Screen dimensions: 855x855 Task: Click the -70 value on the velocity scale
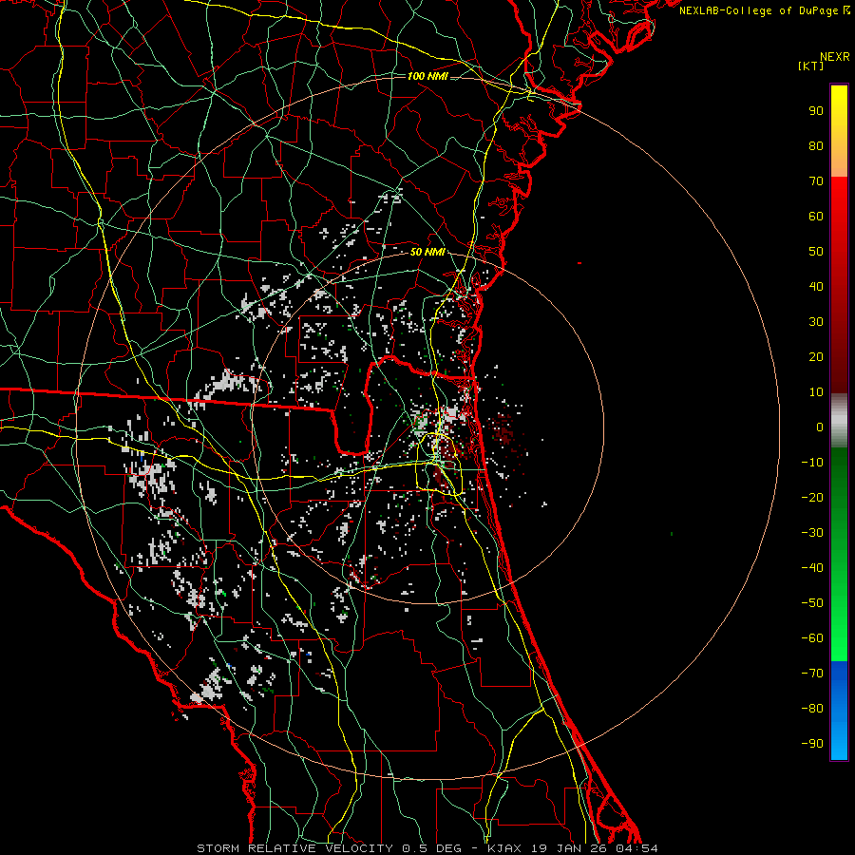tap(812, 674)
